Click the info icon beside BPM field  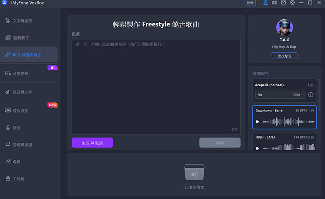(311, 95)
